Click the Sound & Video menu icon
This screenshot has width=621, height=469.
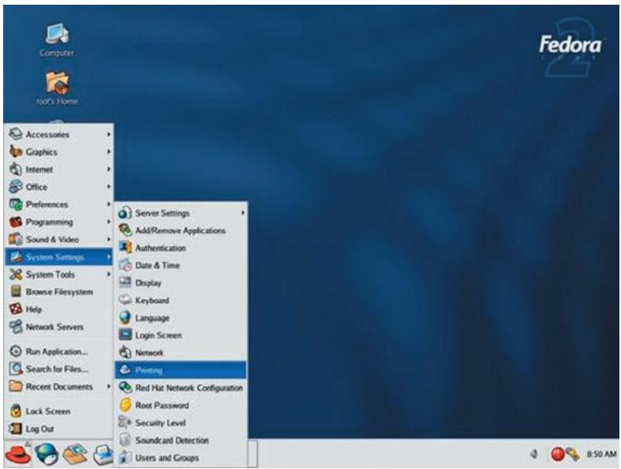coord(16,239)
